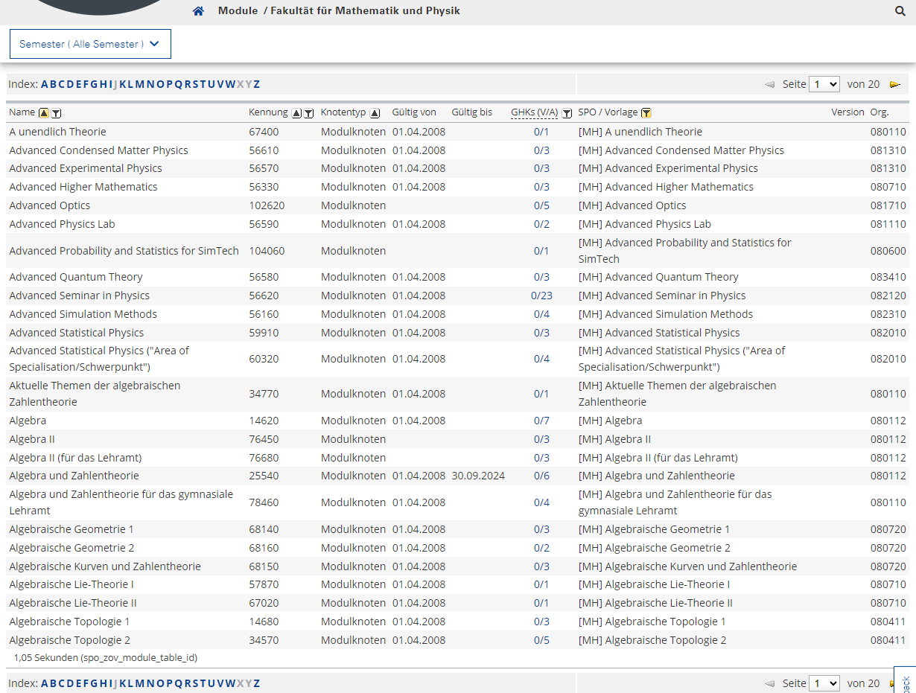Open the Module breadcrumb link
916x693 pixels.
[x=238, y=10]
